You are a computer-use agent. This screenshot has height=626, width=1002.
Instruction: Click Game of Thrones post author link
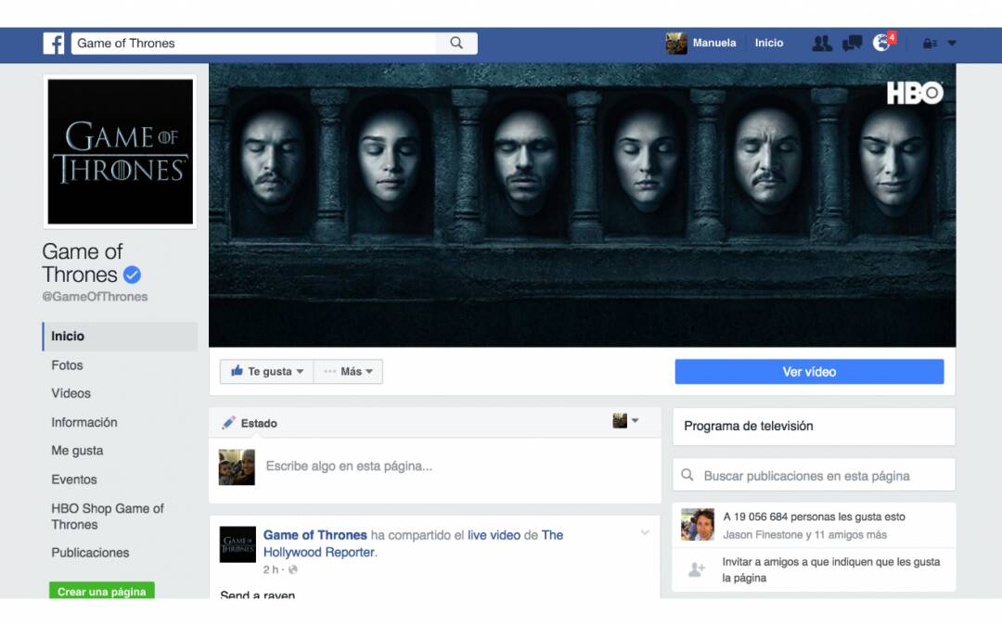(x=315, y=535)
